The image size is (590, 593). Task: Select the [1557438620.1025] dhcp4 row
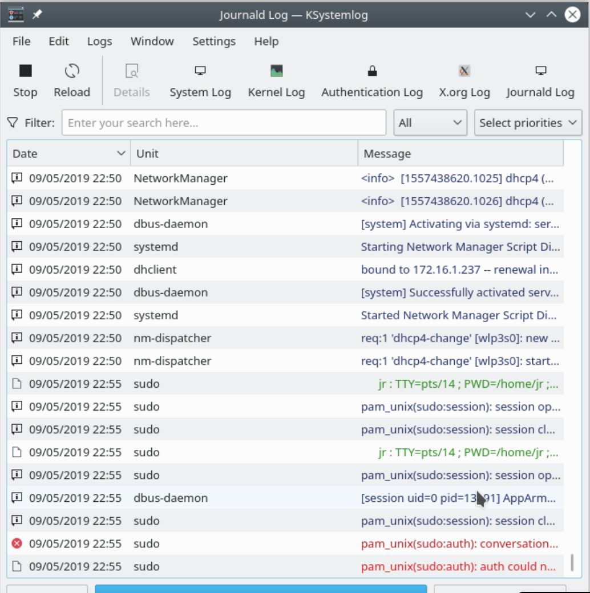click(x=285, y=178)
